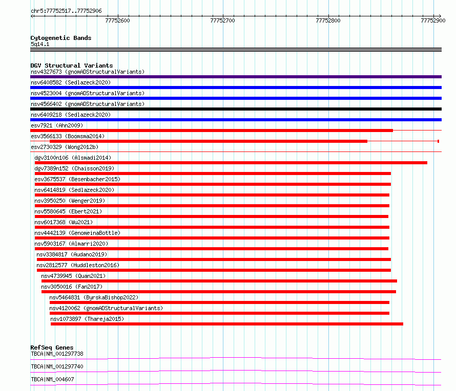Image resolution: width=456 pixels, height=391 pixels.
Task: Click variant label nsv5580645 (Ebert2021)
Action: [x=68, y=211]
